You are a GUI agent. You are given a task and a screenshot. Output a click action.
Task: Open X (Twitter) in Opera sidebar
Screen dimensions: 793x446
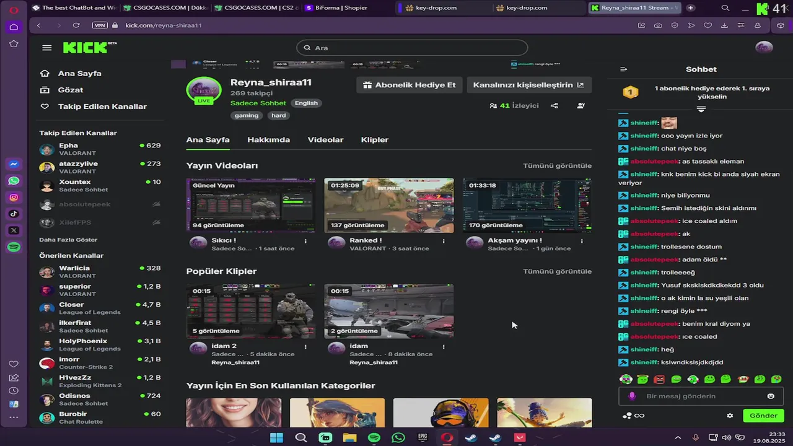[x=14, y=230]
